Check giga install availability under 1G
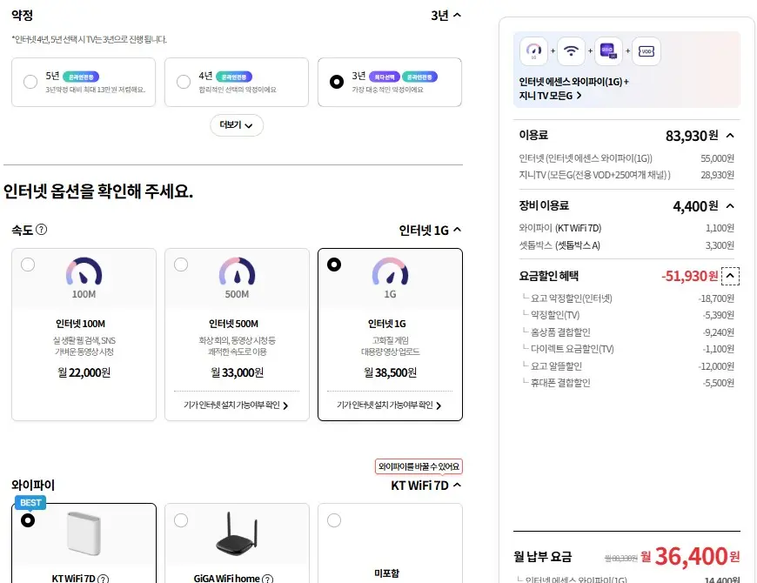This screenshot has height=583, width=757. tap(389, 405)
